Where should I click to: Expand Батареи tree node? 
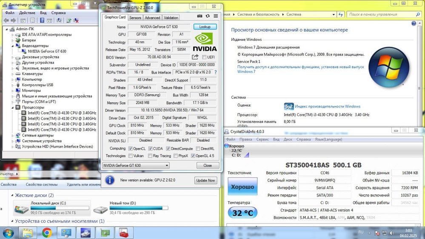12,40
